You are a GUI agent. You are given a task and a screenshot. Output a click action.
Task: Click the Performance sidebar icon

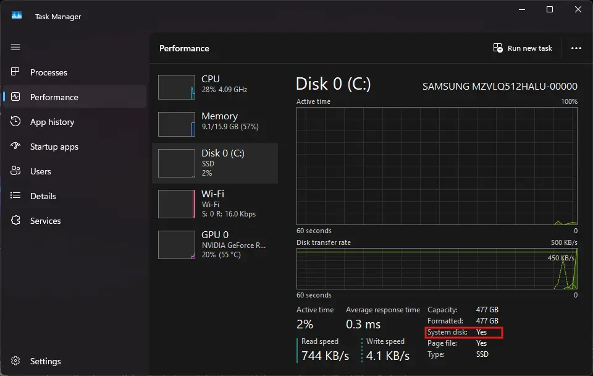point(15,96)
